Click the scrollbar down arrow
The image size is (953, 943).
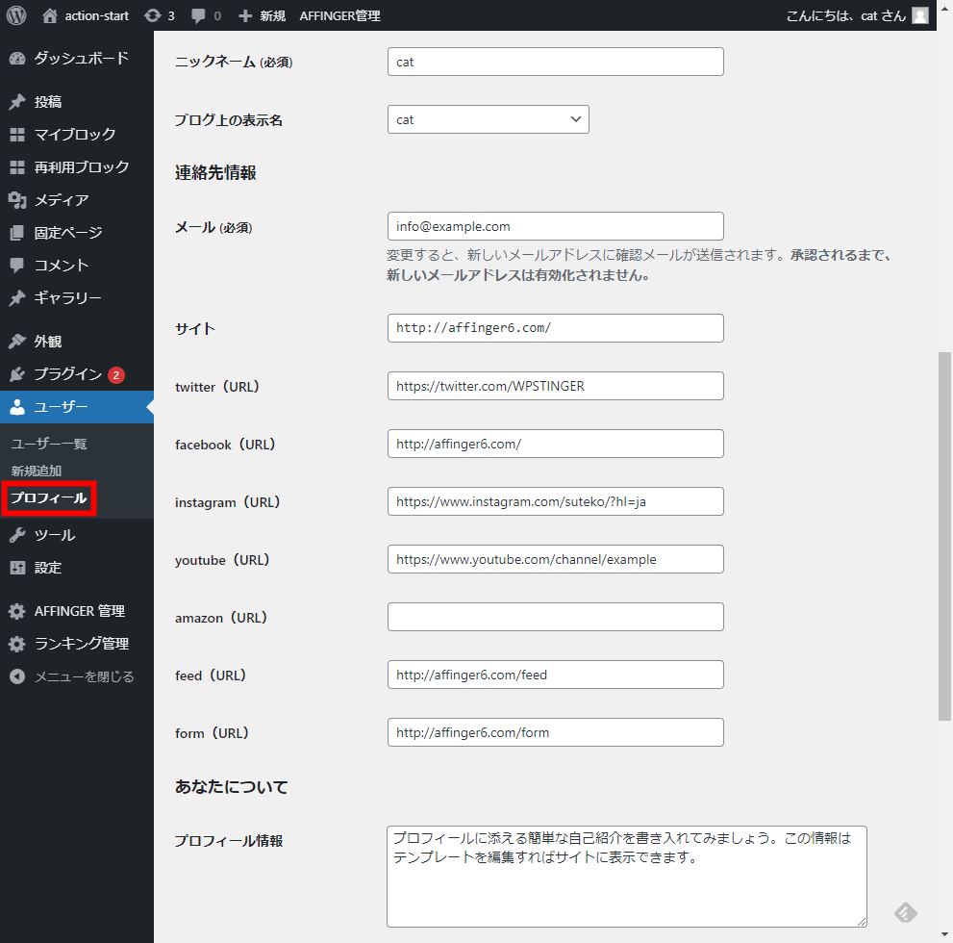click(944, 935)
